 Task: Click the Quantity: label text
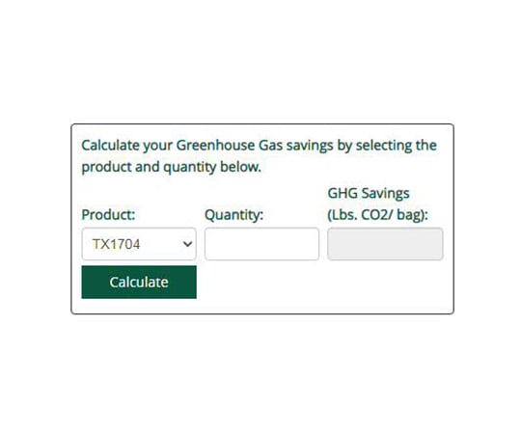pyautogui.click(x=233, y=215)
